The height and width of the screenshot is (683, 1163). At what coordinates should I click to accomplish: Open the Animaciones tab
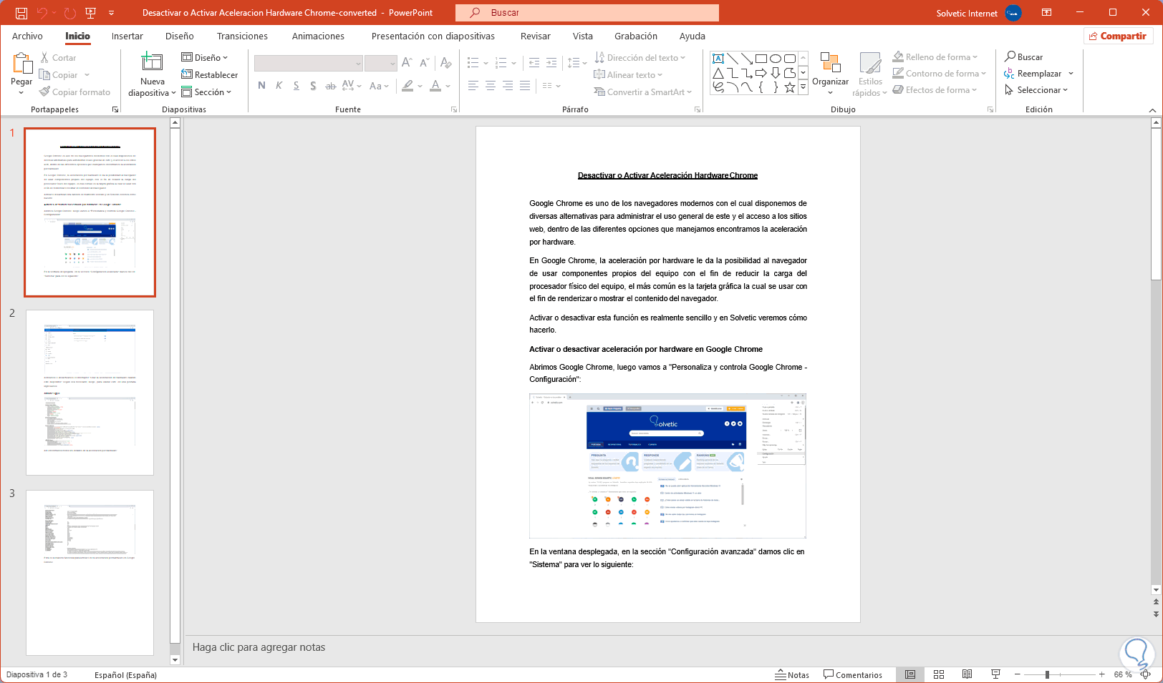click(318, 36)
